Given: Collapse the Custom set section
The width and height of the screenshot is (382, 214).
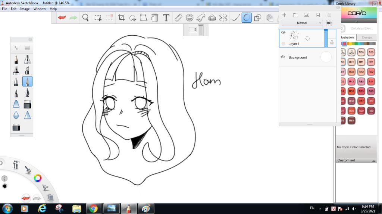Looking at the screenshot, I should pos(374,160).
